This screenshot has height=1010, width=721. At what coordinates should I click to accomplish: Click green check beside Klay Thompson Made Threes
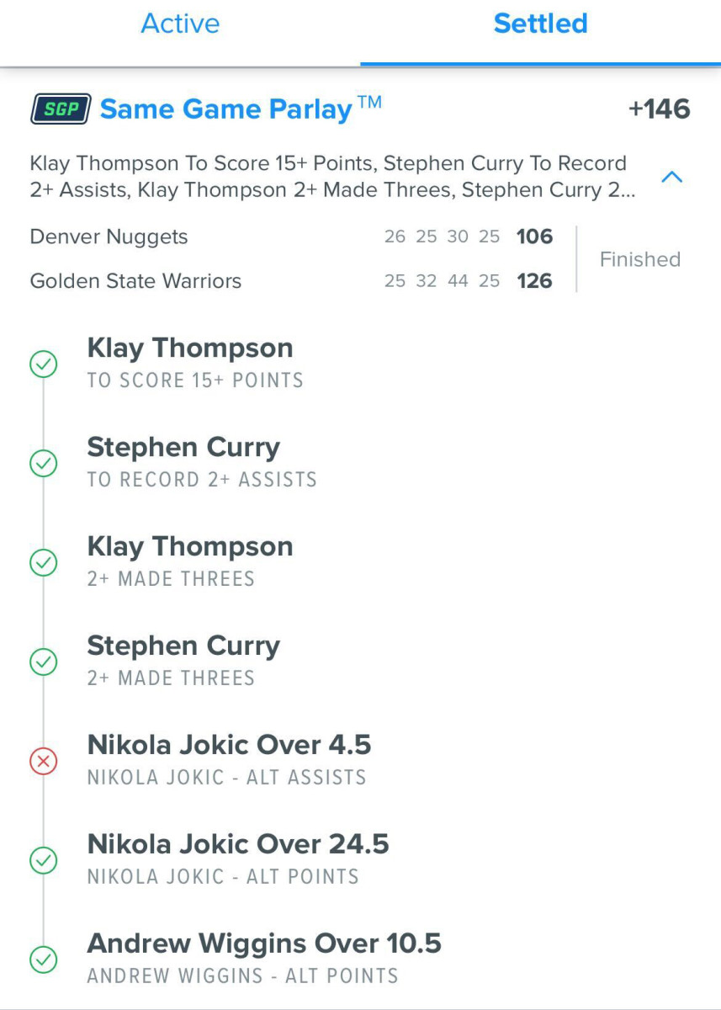(x=44, y=562)
